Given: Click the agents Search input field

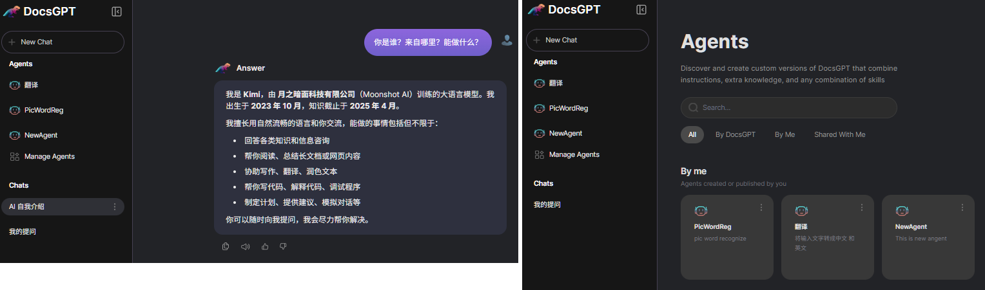Looking at the screenshot, I should (789, 107).
